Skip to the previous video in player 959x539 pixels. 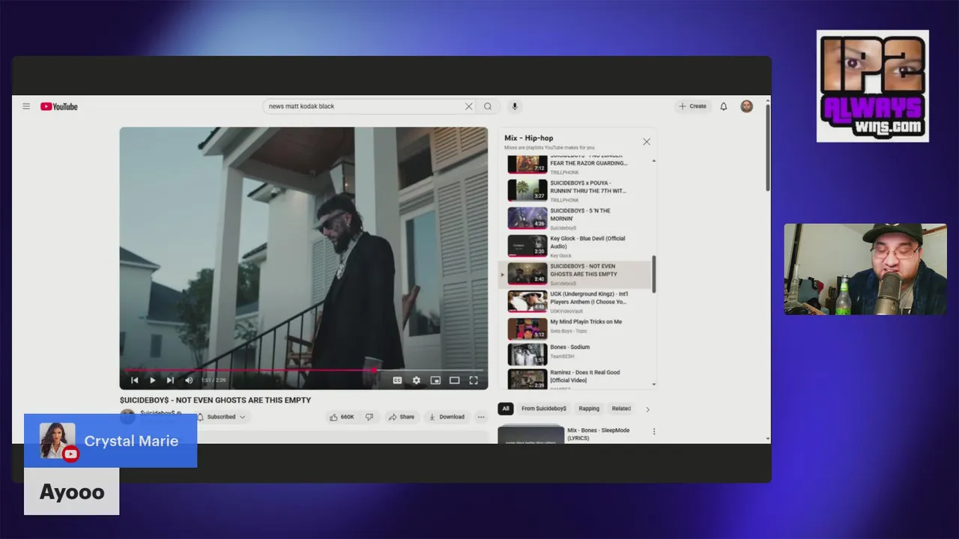(135, 380)
